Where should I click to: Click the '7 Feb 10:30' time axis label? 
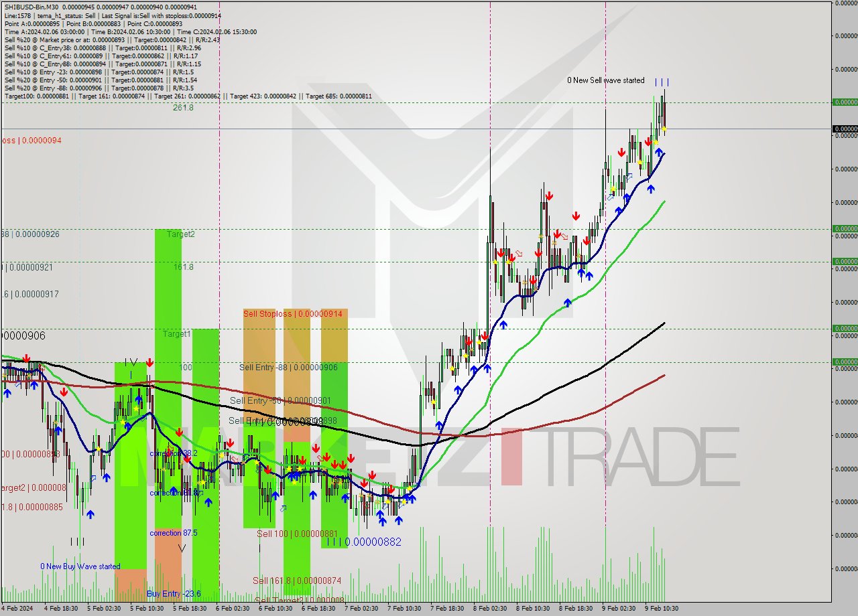[404, 609]
